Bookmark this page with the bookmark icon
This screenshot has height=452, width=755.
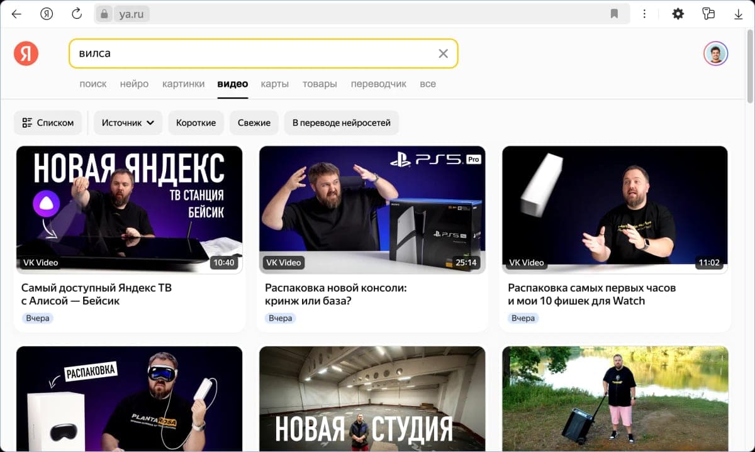[x=615, y=14]
